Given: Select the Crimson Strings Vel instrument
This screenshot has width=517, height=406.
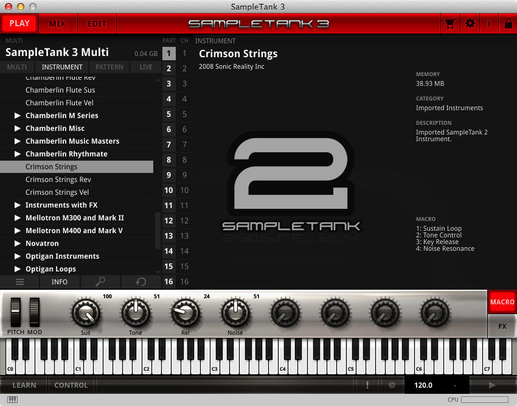Looking at the screenshot, I should click(x=77, y=192).
